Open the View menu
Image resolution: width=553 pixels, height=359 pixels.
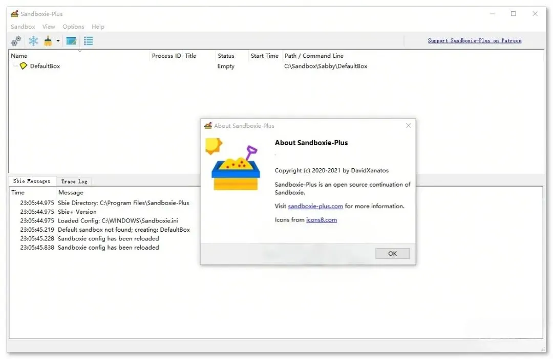[49, 27]
